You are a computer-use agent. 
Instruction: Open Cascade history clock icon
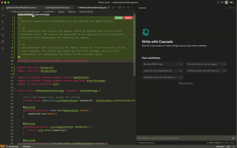tap(230, 8)
